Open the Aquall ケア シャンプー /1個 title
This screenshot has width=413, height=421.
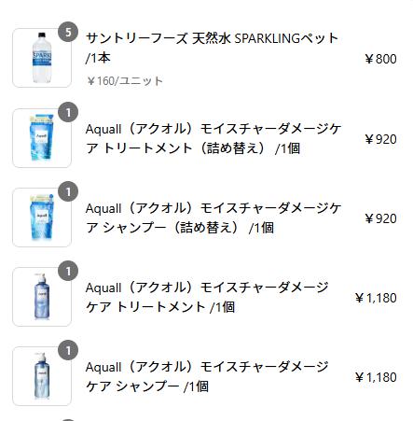(207, 376)
